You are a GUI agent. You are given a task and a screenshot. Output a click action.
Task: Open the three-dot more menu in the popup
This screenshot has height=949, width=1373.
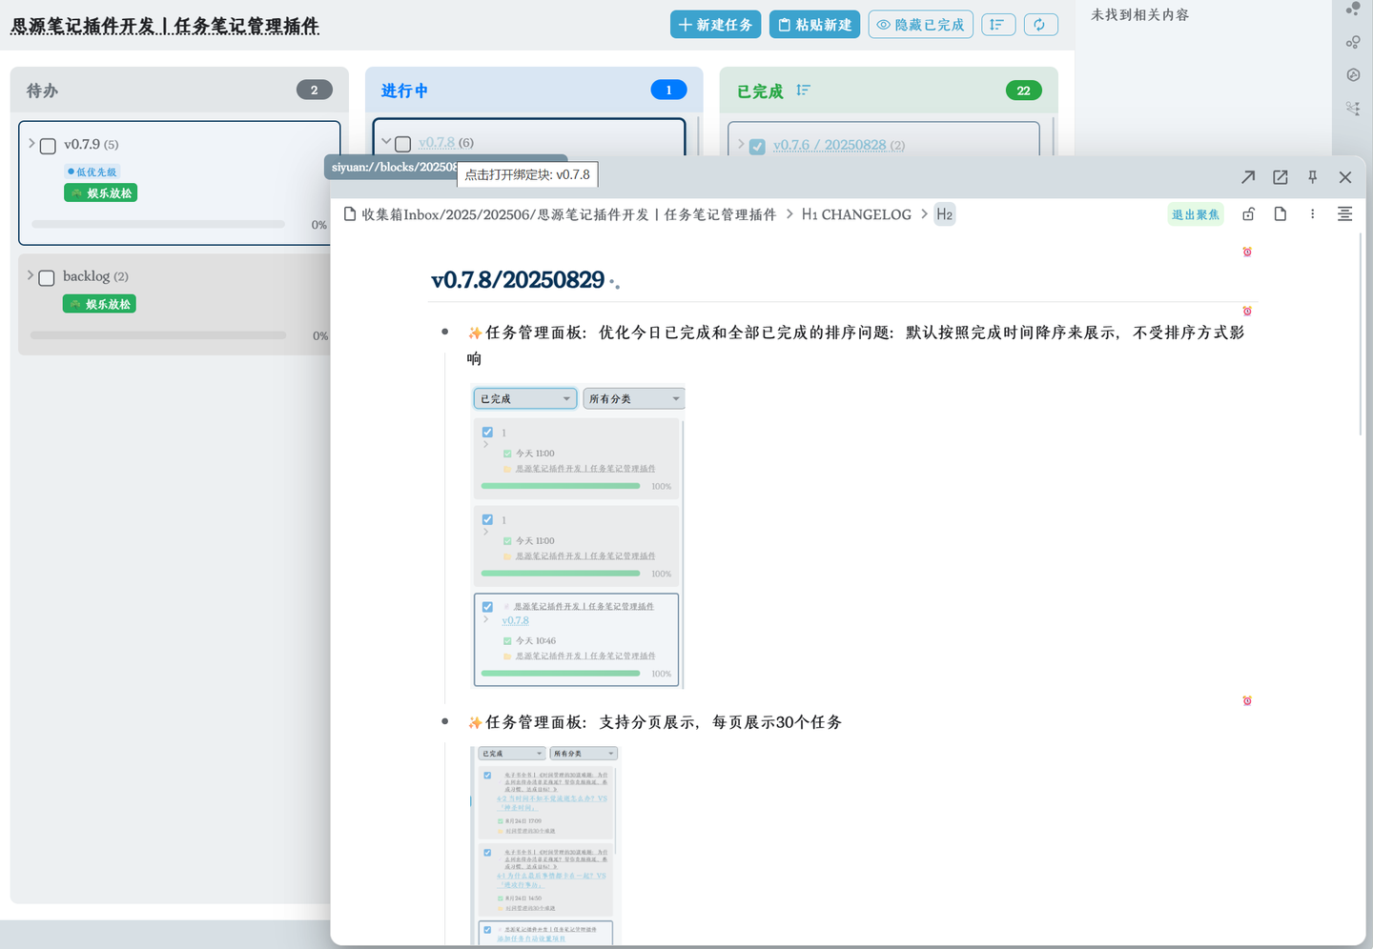(1313, 214)
